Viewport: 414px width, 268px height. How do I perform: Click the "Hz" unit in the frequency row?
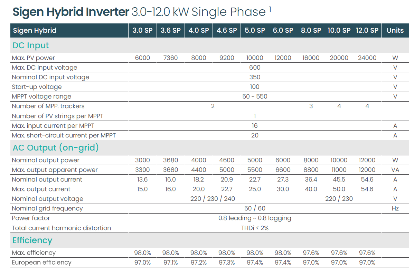point(395,208)
